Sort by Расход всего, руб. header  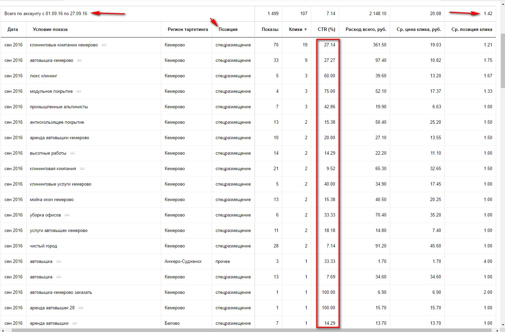pos(366,29)
